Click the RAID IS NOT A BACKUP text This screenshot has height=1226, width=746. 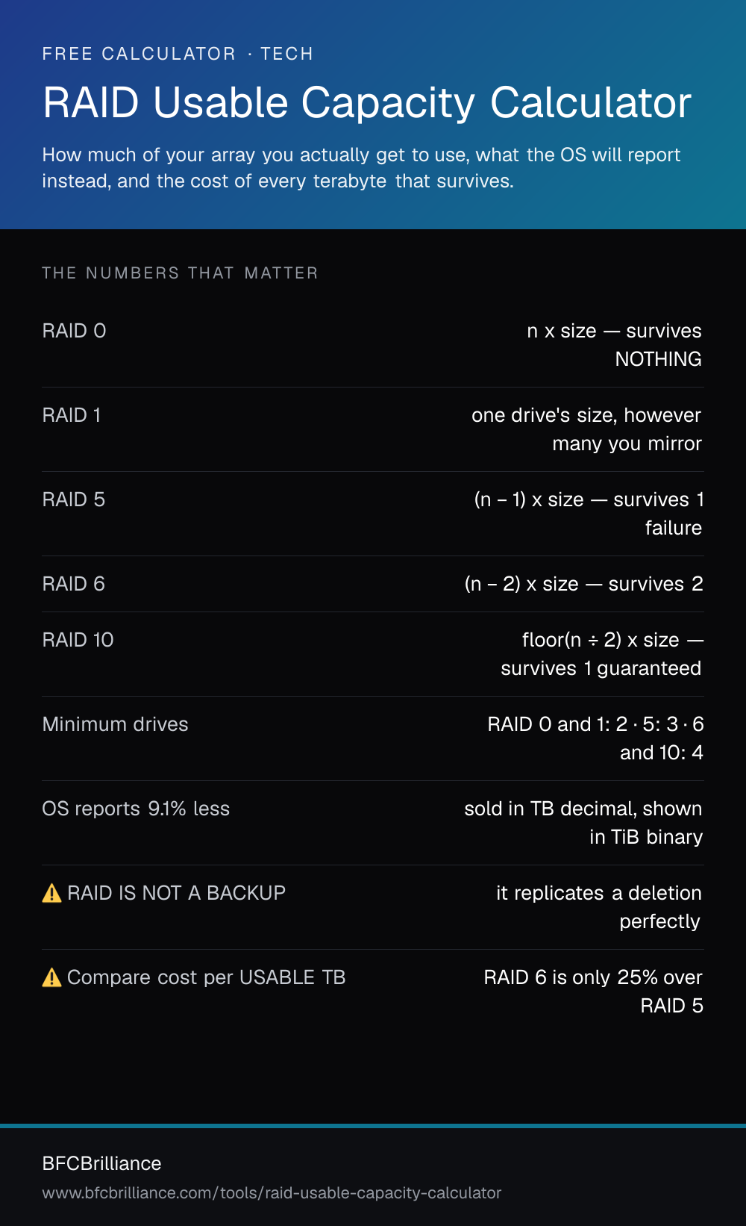(x=177, y=893)
